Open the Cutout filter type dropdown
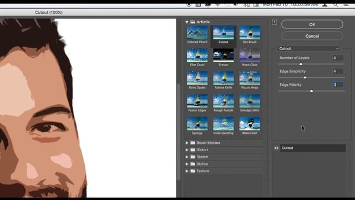Image resolution: width=355 pixels, height=200 pixels. [x=308, y=48]
